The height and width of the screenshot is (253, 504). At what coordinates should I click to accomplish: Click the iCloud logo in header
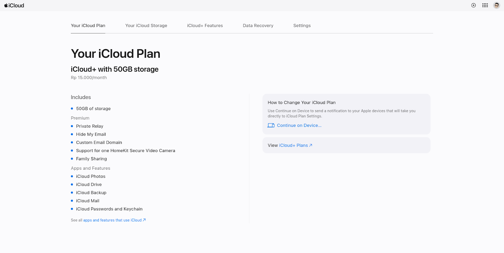pos(14,5)
